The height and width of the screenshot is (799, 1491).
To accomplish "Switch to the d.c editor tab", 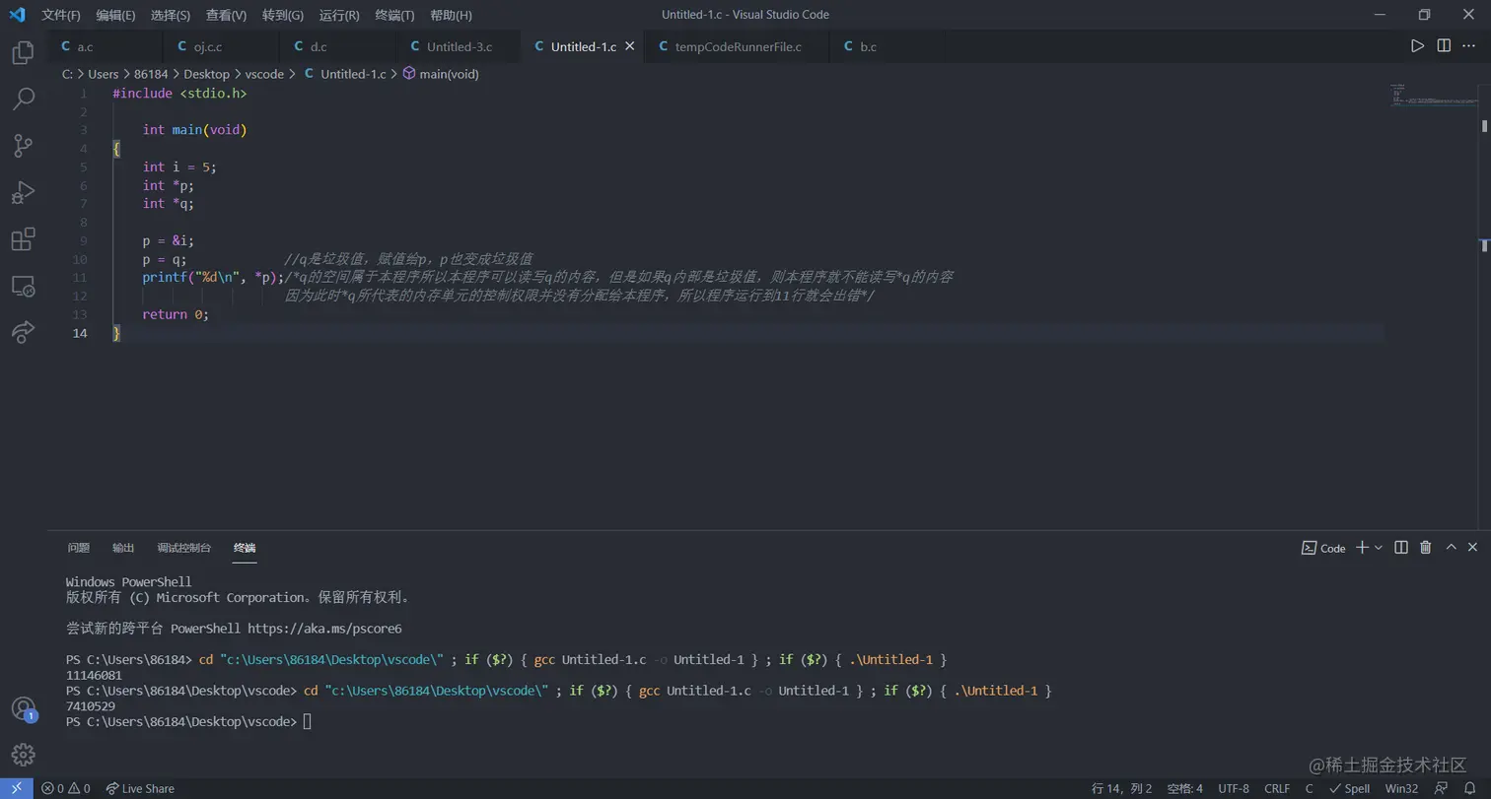I will (337, 46).
